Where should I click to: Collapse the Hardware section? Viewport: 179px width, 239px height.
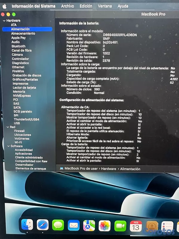tap(4, 21)
